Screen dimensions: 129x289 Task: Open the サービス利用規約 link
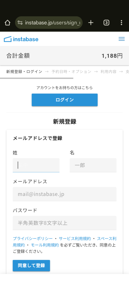tap(75, 239)
